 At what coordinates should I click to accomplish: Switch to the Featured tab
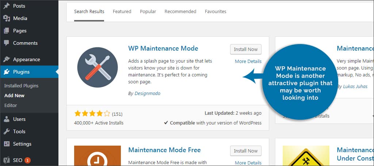point(122,12)
